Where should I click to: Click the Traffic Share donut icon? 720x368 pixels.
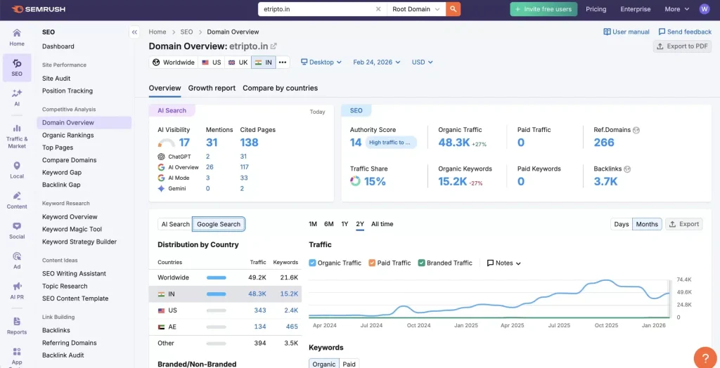355,181
